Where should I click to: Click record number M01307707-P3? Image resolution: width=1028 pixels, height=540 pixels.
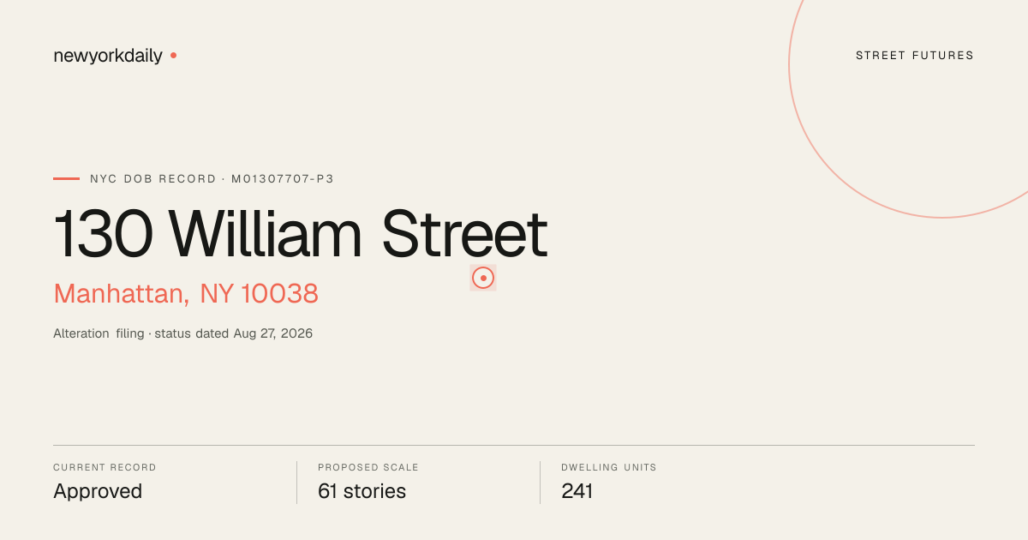pos(283,179)
